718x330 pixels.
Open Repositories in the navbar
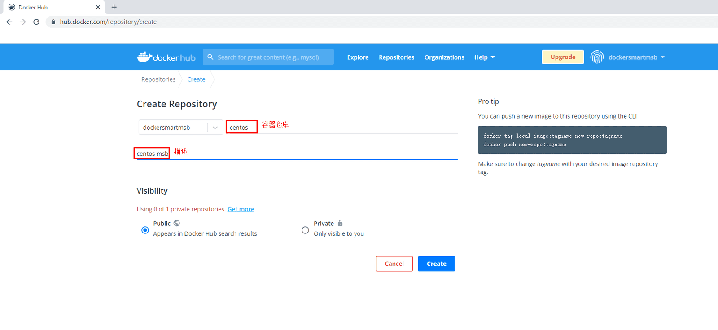point(396,57)
